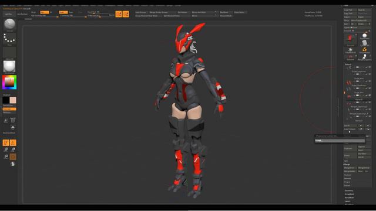Open the current brush thumbnail picker

9,25
